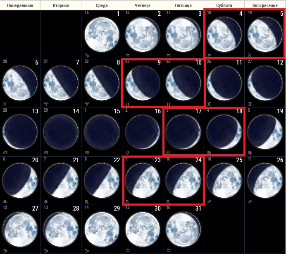The image size is (286, 254).
Task: Click the Cancer zodiac symbol on day 15
Action: 87,153
